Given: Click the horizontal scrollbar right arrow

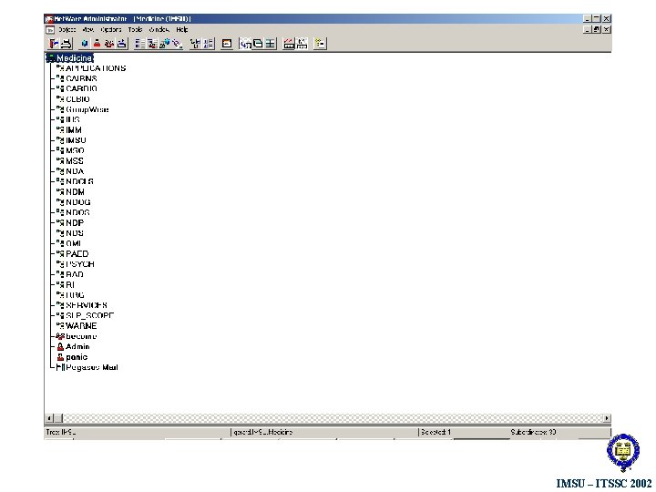Looking at the screenshot, I should [607, 418].
